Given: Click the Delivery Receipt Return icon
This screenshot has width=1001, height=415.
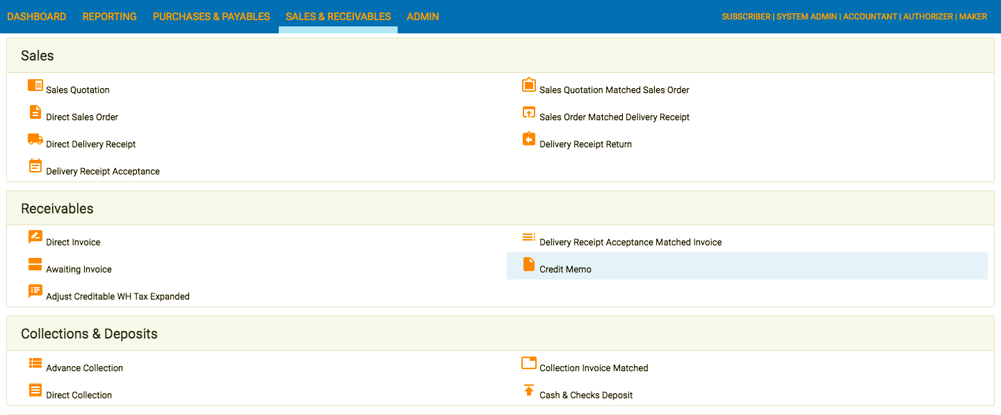Looking at the screenshot, I should (529, 139).
